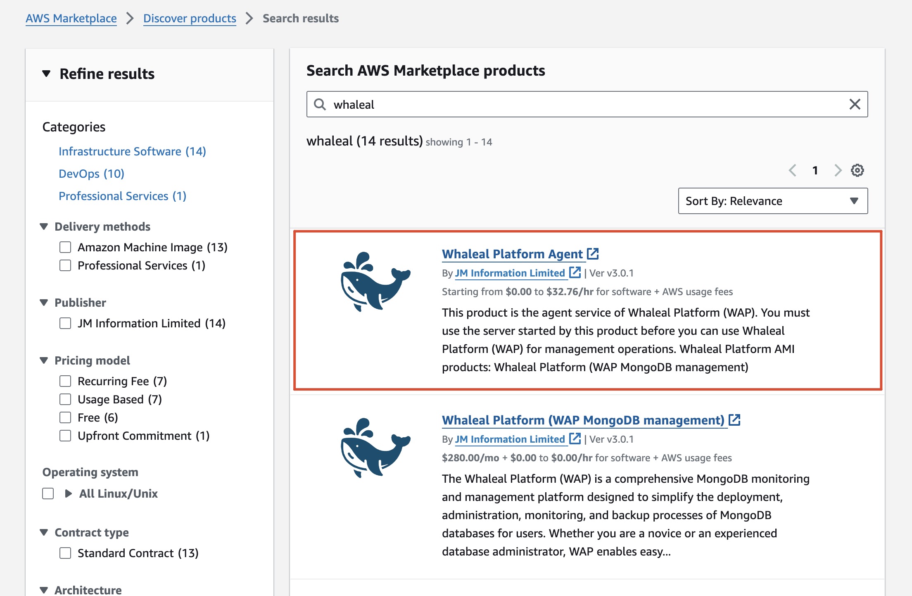
Task: Click the search magnifier icon
Action: pyautogui.click(x=320, y=104)
